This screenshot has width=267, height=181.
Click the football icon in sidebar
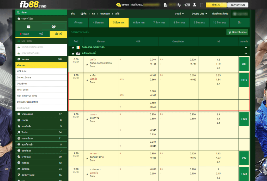pos(19,59)
